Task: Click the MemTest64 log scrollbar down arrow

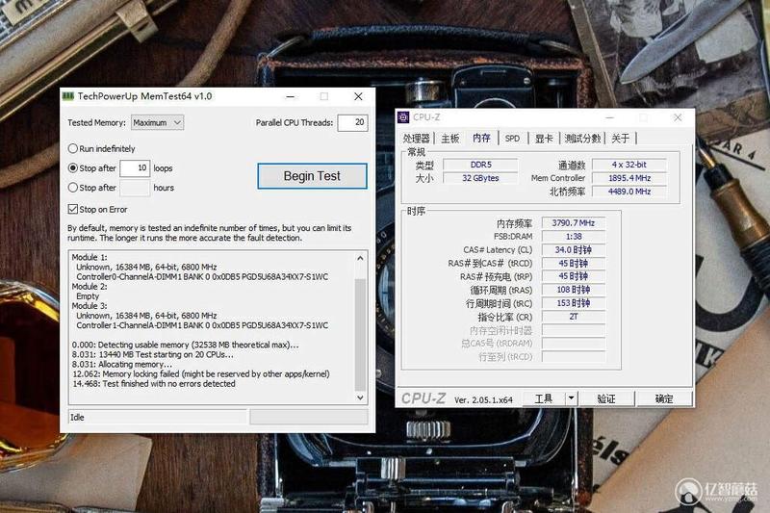Action: [x=360, y=398]
